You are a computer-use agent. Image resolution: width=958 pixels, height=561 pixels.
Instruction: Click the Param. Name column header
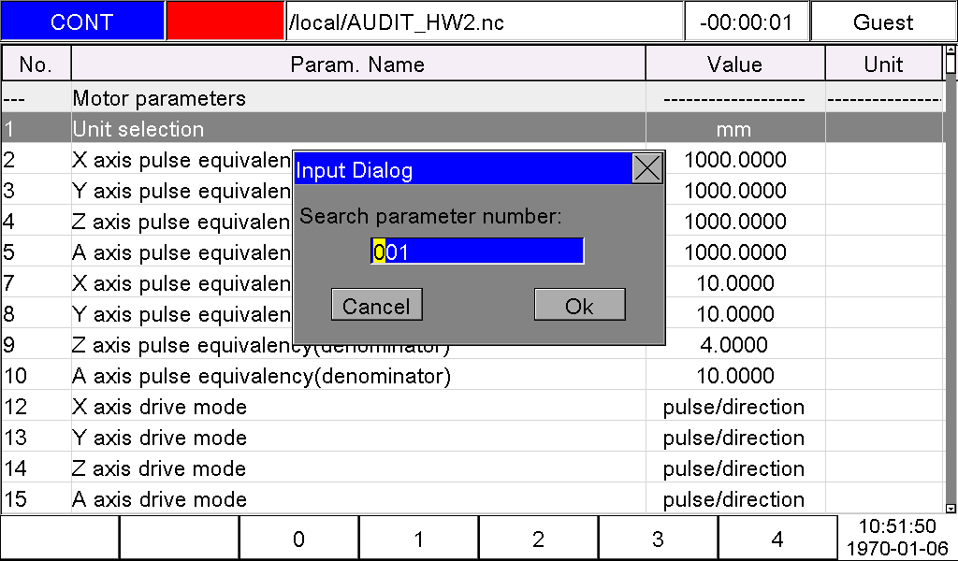pyautogui.click(x=358, y=64)
